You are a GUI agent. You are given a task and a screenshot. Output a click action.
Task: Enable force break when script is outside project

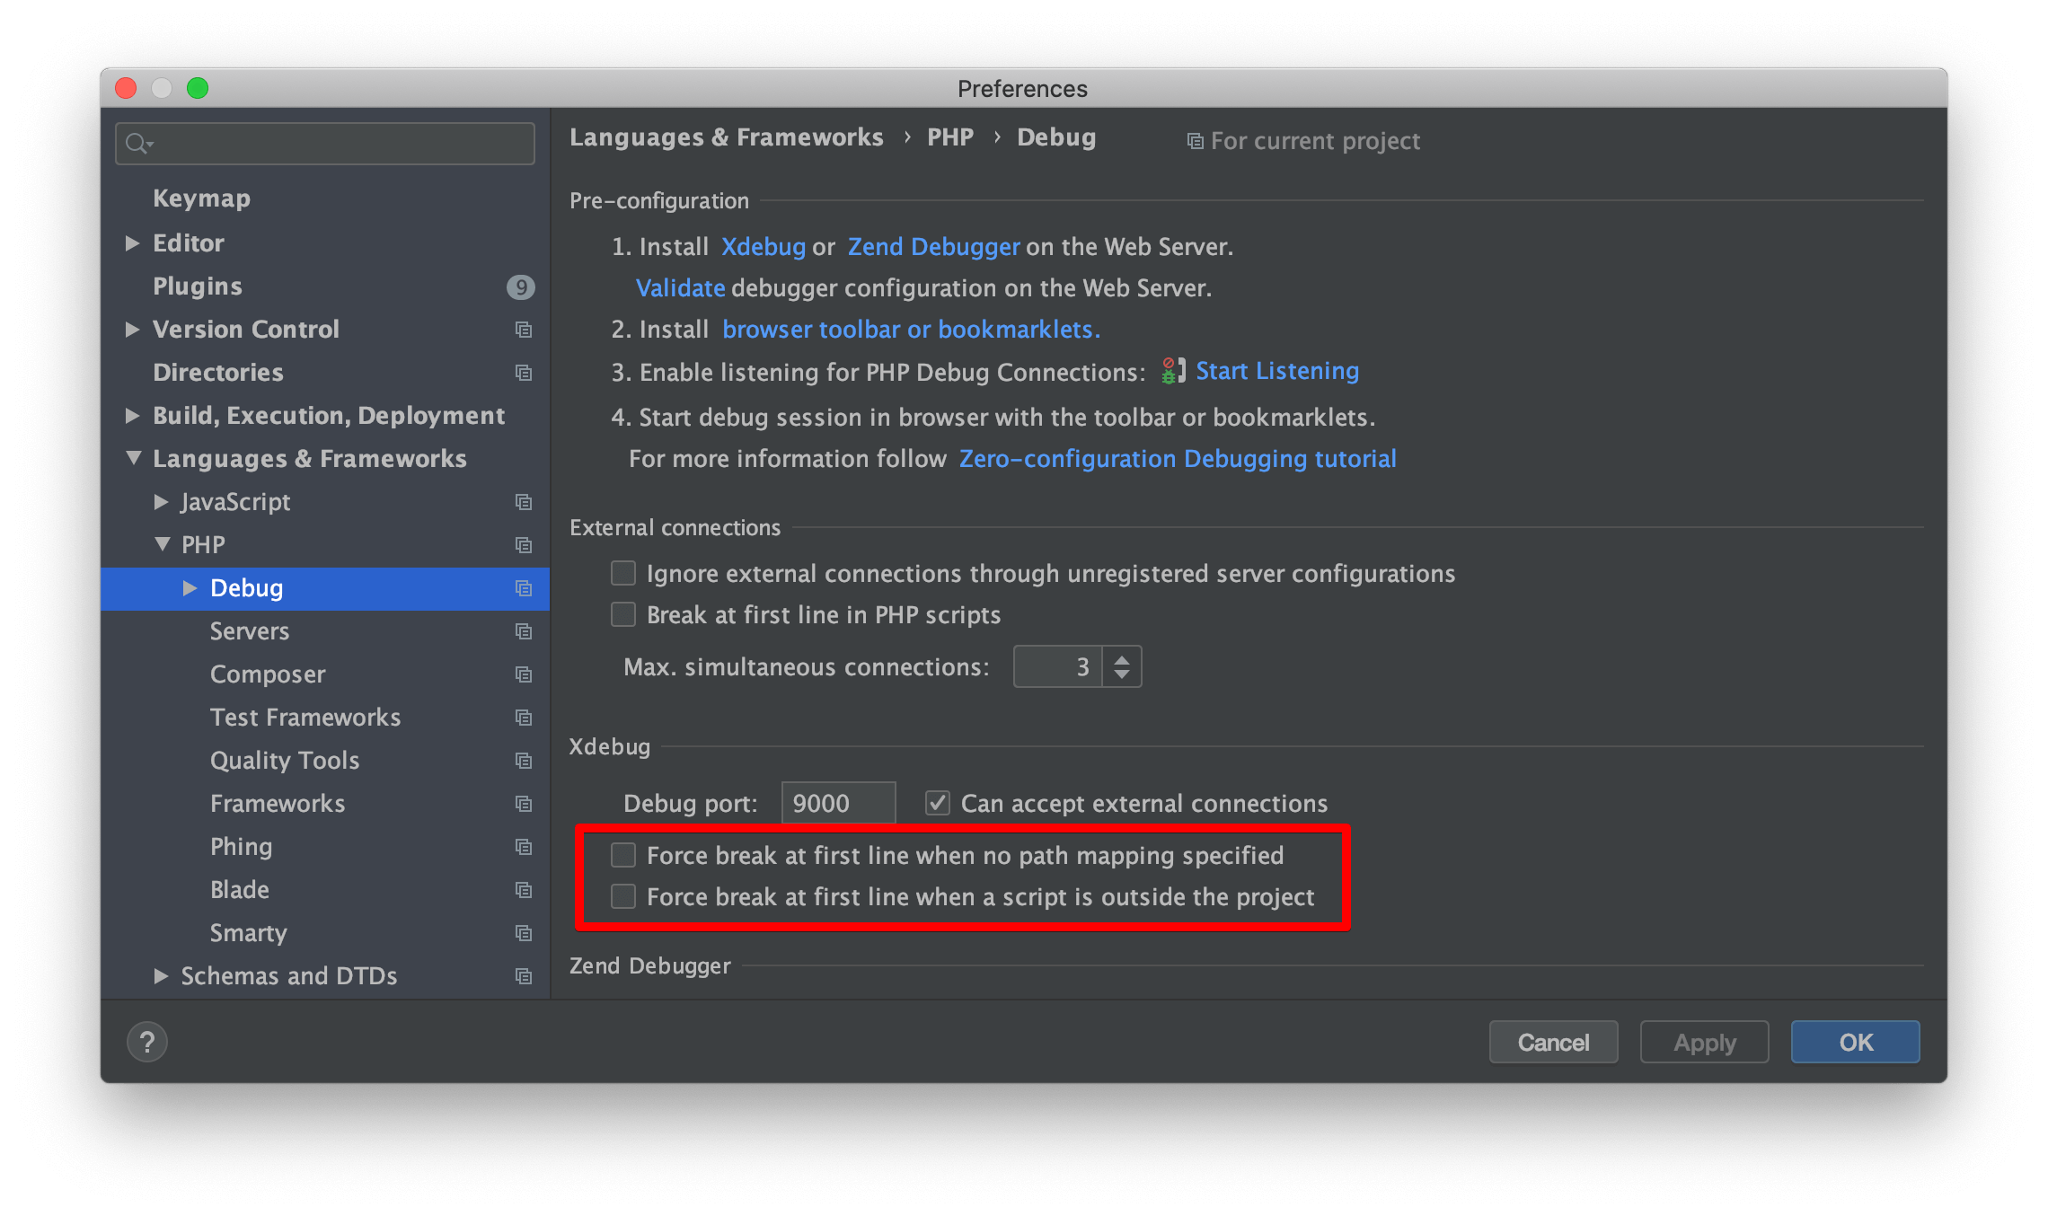pyautogui.click(x=623, y=896)
